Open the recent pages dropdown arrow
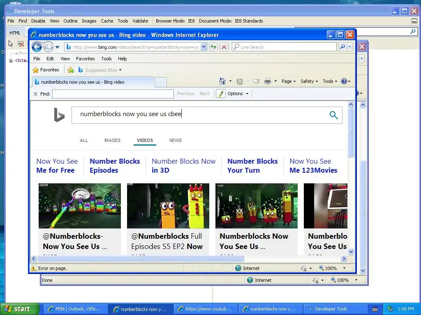Viewport: 421px width, 315px height. pyautogui.click(x=57, y=47)
